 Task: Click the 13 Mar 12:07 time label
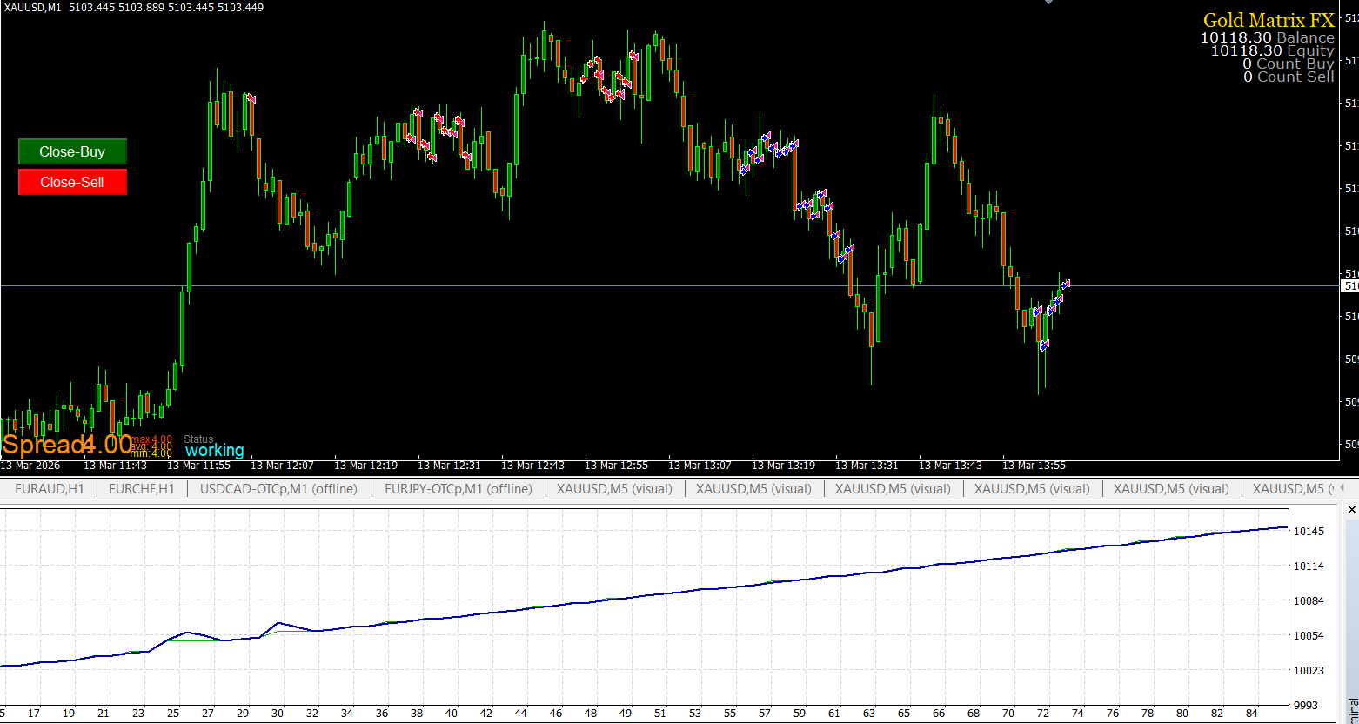pyautogui.click(x=282, y=466)
